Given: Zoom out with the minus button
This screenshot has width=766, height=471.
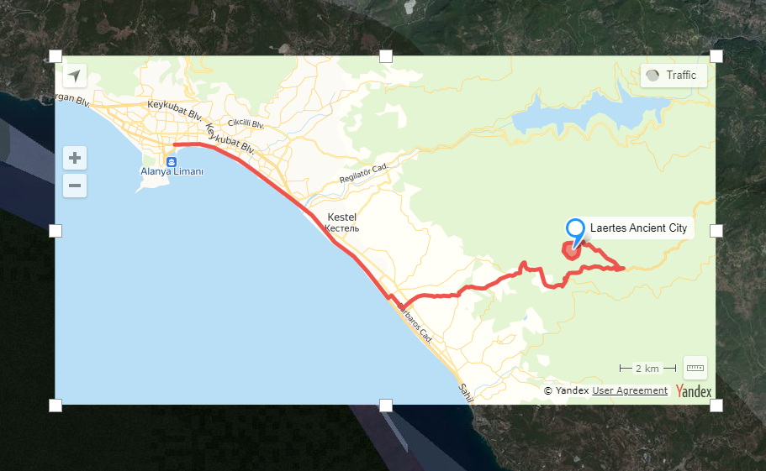Looking at the screenshot, I should 75,186.
